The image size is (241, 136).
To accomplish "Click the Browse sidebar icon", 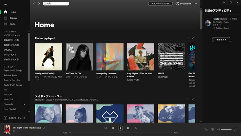I will [x=6, y=18].
